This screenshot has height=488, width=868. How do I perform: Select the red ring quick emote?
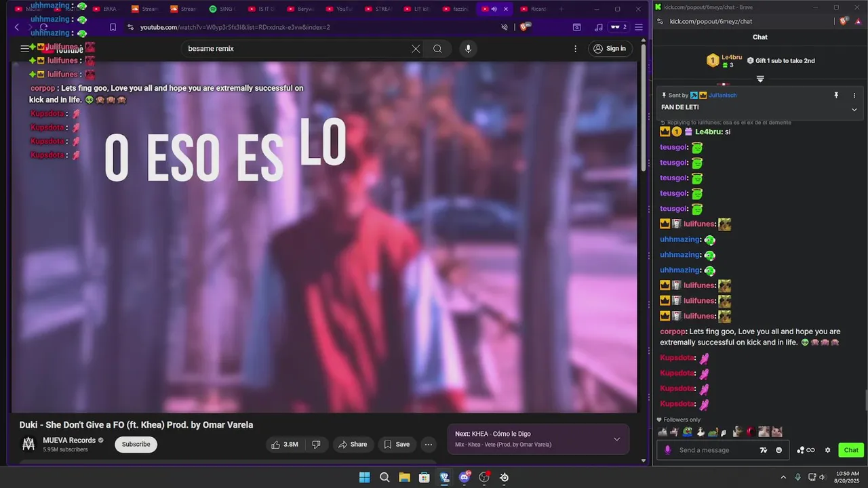(751, 432)
